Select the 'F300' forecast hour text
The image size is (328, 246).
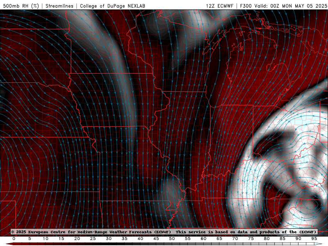tap(246, 6)
